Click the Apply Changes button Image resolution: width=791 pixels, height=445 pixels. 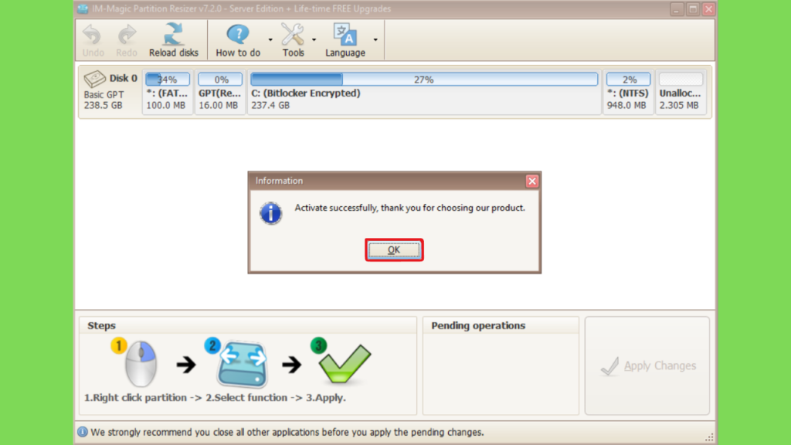(x=647, y=365)
